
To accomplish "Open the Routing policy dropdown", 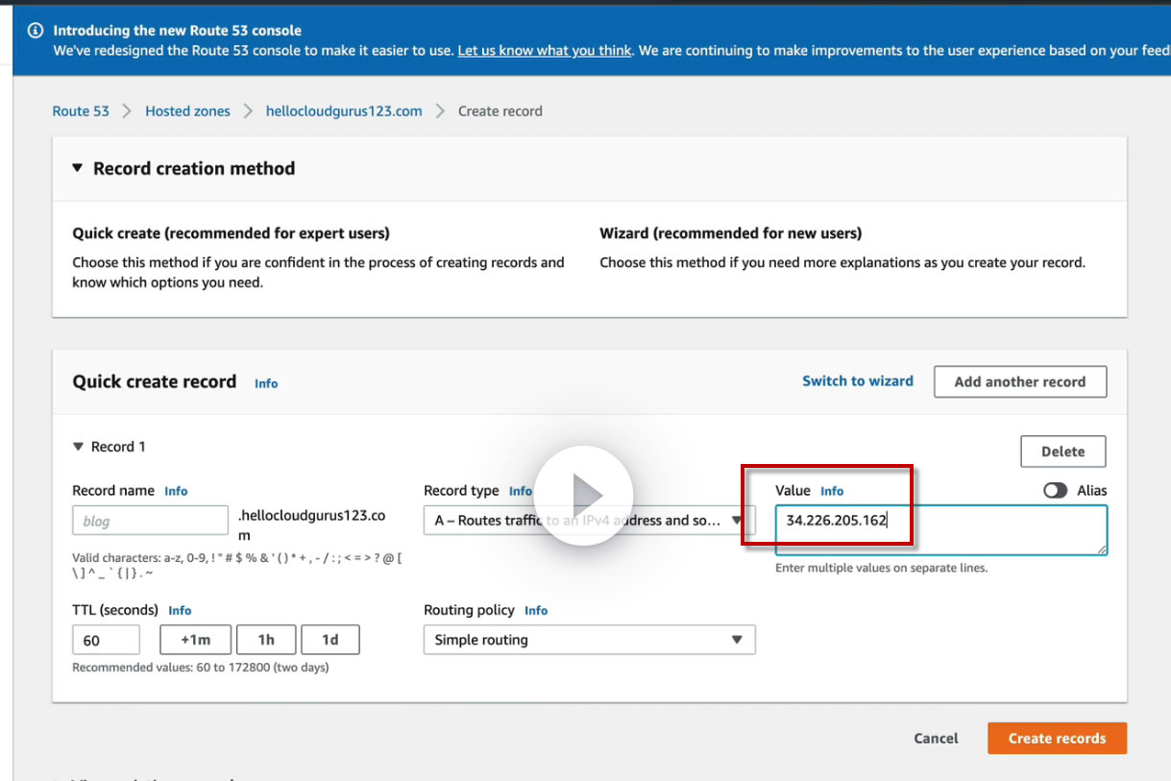I will click(x=589, y=640).
